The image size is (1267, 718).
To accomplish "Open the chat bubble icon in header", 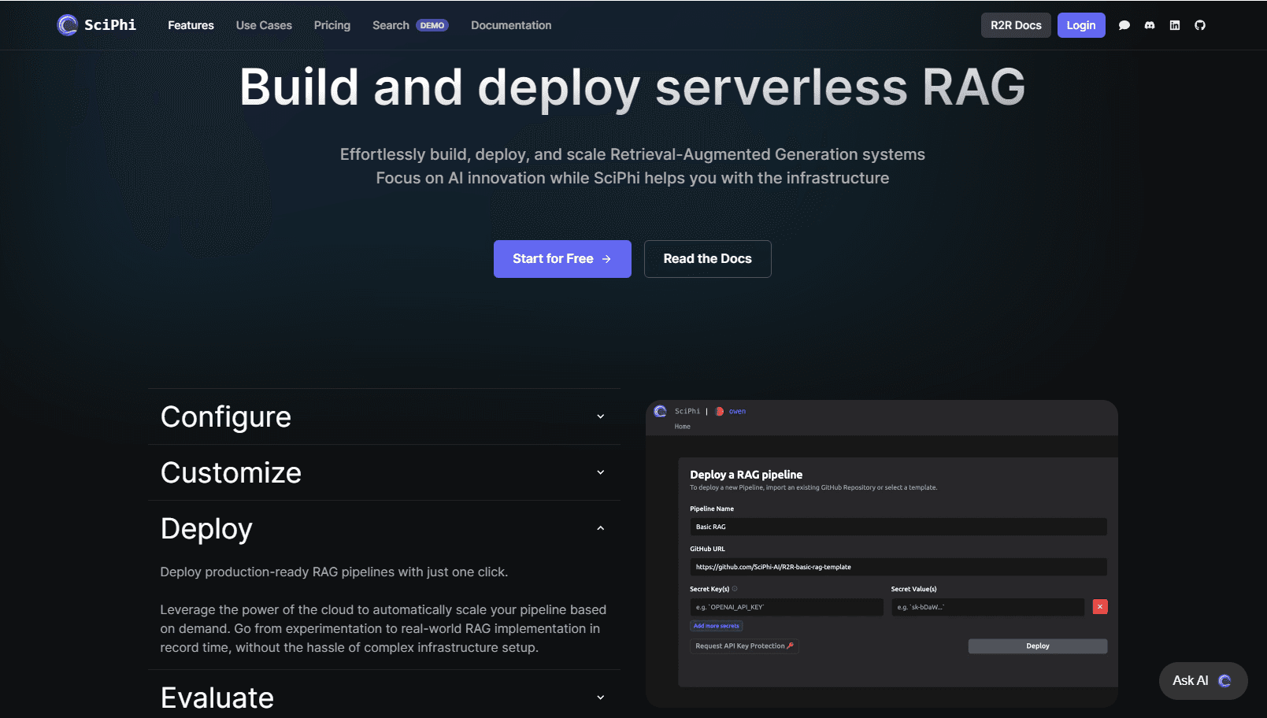I will (1124, 25).
